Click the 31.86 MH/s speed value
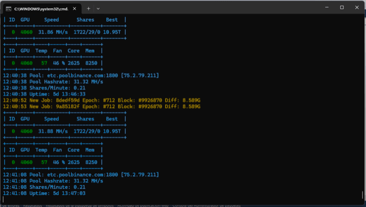 coord(53,32)
